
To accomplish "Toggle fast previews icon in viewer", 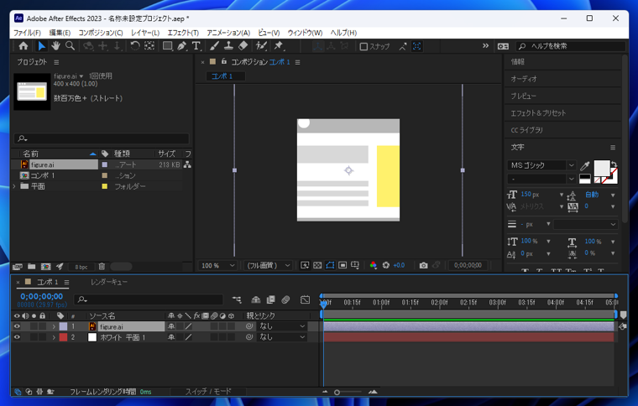I will click(x=305, y=265).
